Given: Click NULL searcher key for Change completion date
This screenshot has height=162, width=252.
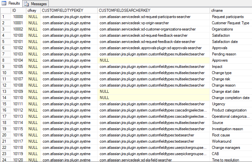Looking at the screenshot, I should 153,98.
